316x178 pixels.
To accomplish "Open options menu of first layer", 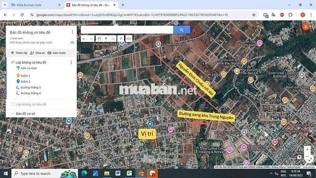I will [71, 63].
